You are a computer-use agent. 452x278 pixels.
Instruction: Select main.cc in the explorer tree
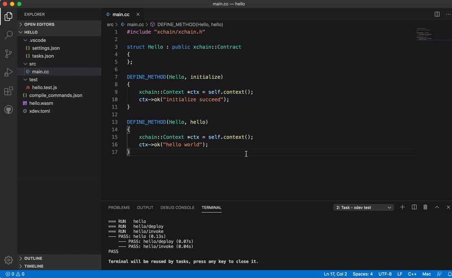tap(59, 72)
